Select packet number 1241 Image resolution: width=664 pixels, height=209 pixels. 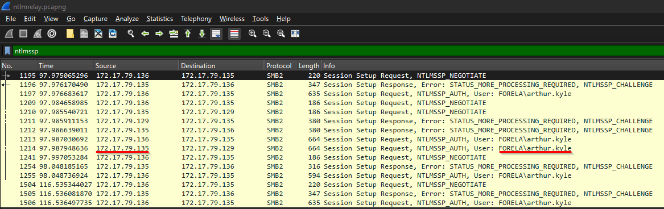tap(332, 157)
